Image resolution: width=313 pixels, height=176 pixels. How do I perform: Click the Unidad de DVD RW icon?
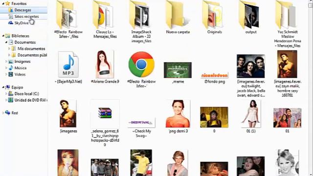point(11,100)
